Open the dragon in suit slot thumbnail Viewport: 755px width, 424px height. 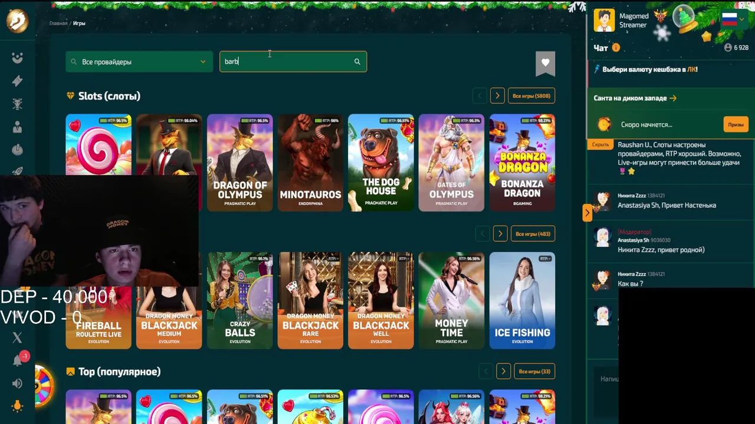coord(169,145)
